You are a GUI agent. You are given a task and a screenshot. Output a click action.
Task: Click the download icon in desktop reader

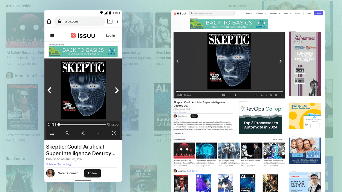point(257,95)
